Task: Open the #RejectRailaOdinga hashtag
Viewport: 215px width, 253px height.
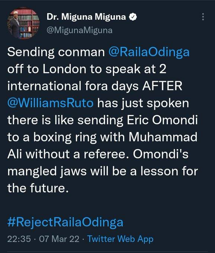Action: click(65, 222)
